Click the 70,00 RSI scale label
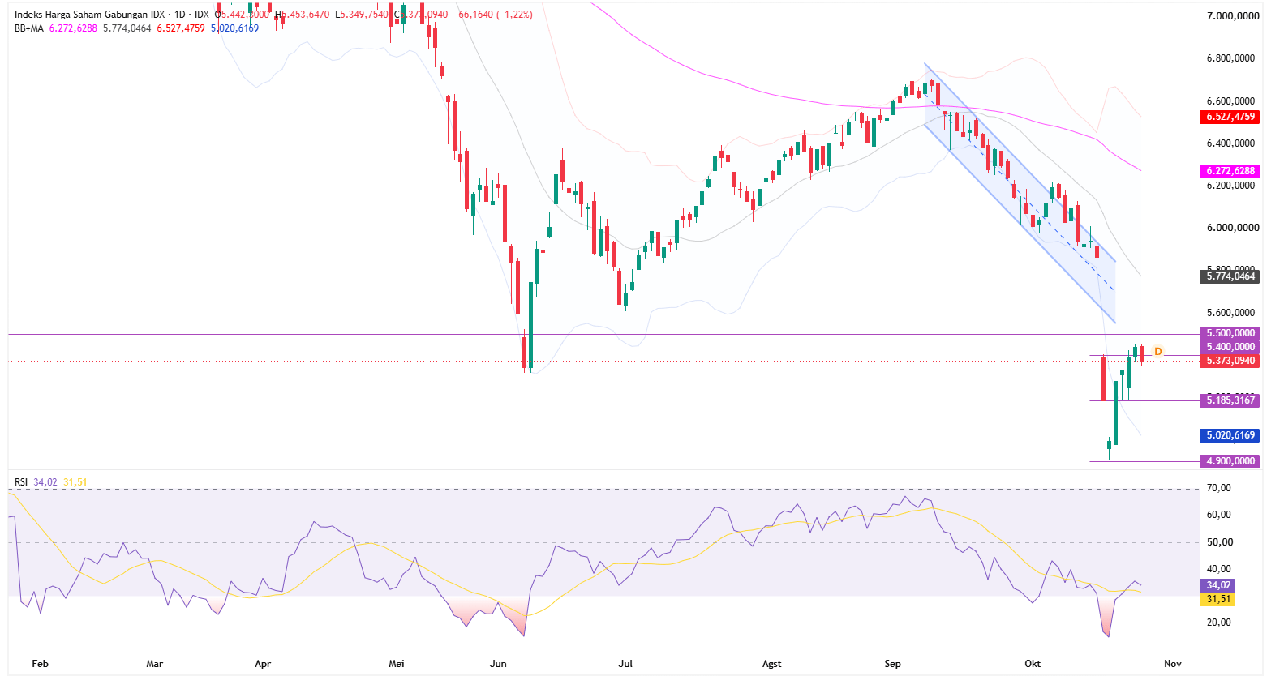The height and width of the screenshot is (676, 1271). click(x=1219, y=488)
